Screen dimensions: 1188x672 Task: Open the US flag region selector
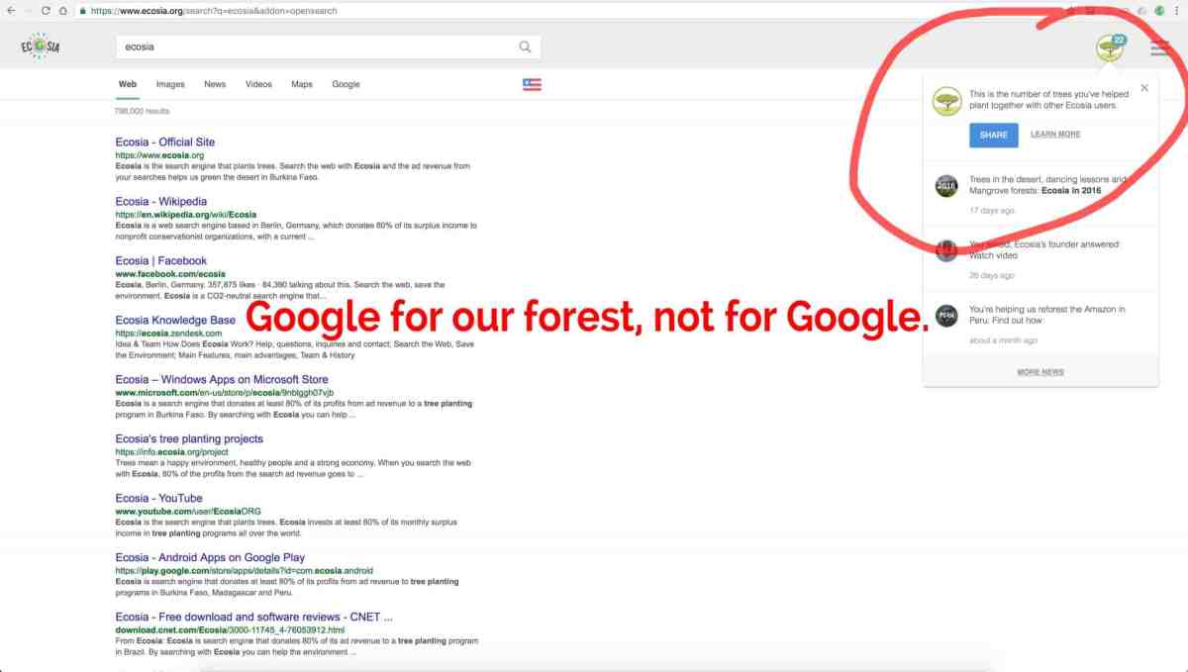[532, 84]
